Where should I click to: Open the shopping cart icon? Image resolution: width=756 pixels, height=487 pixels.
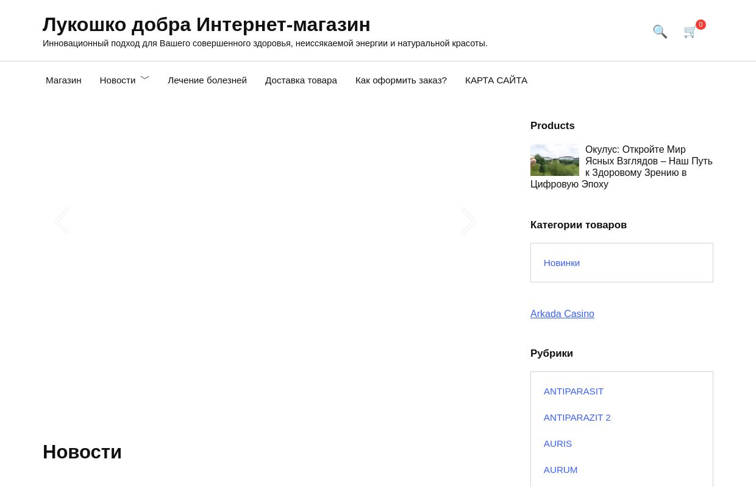point(690,32)
